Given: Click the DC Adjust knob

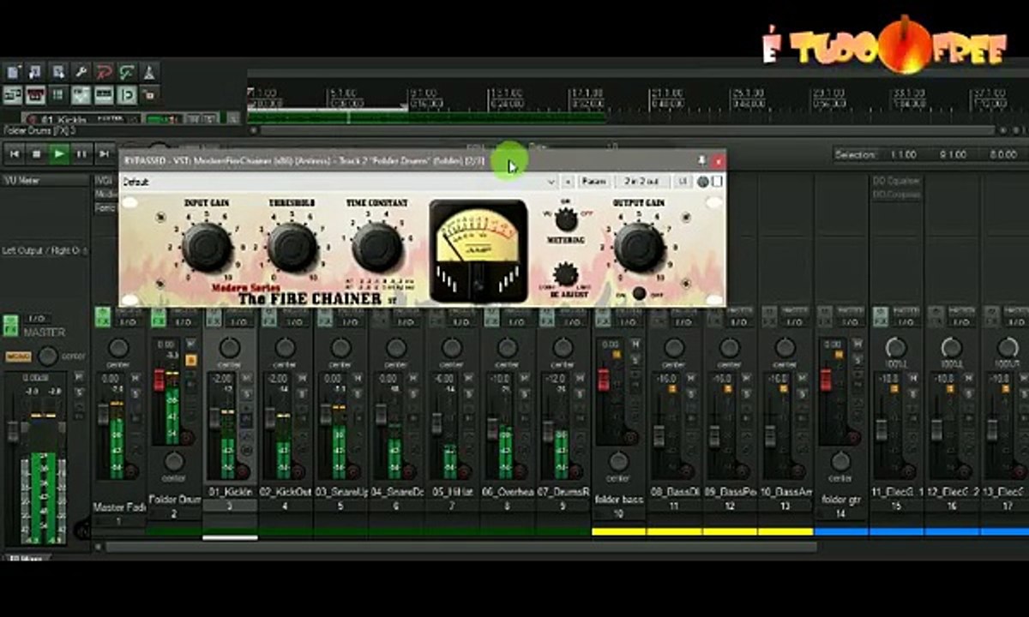Looking at the screenshot, I should (x=565, y=274).
